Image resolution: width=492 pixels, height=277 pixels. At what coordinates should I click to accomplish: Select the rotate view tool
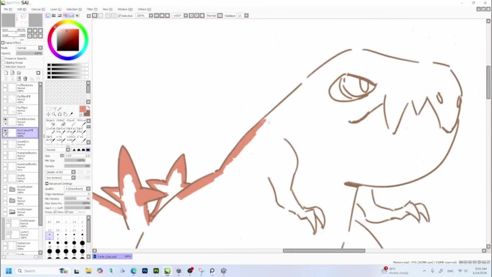(x=60, y=114)
